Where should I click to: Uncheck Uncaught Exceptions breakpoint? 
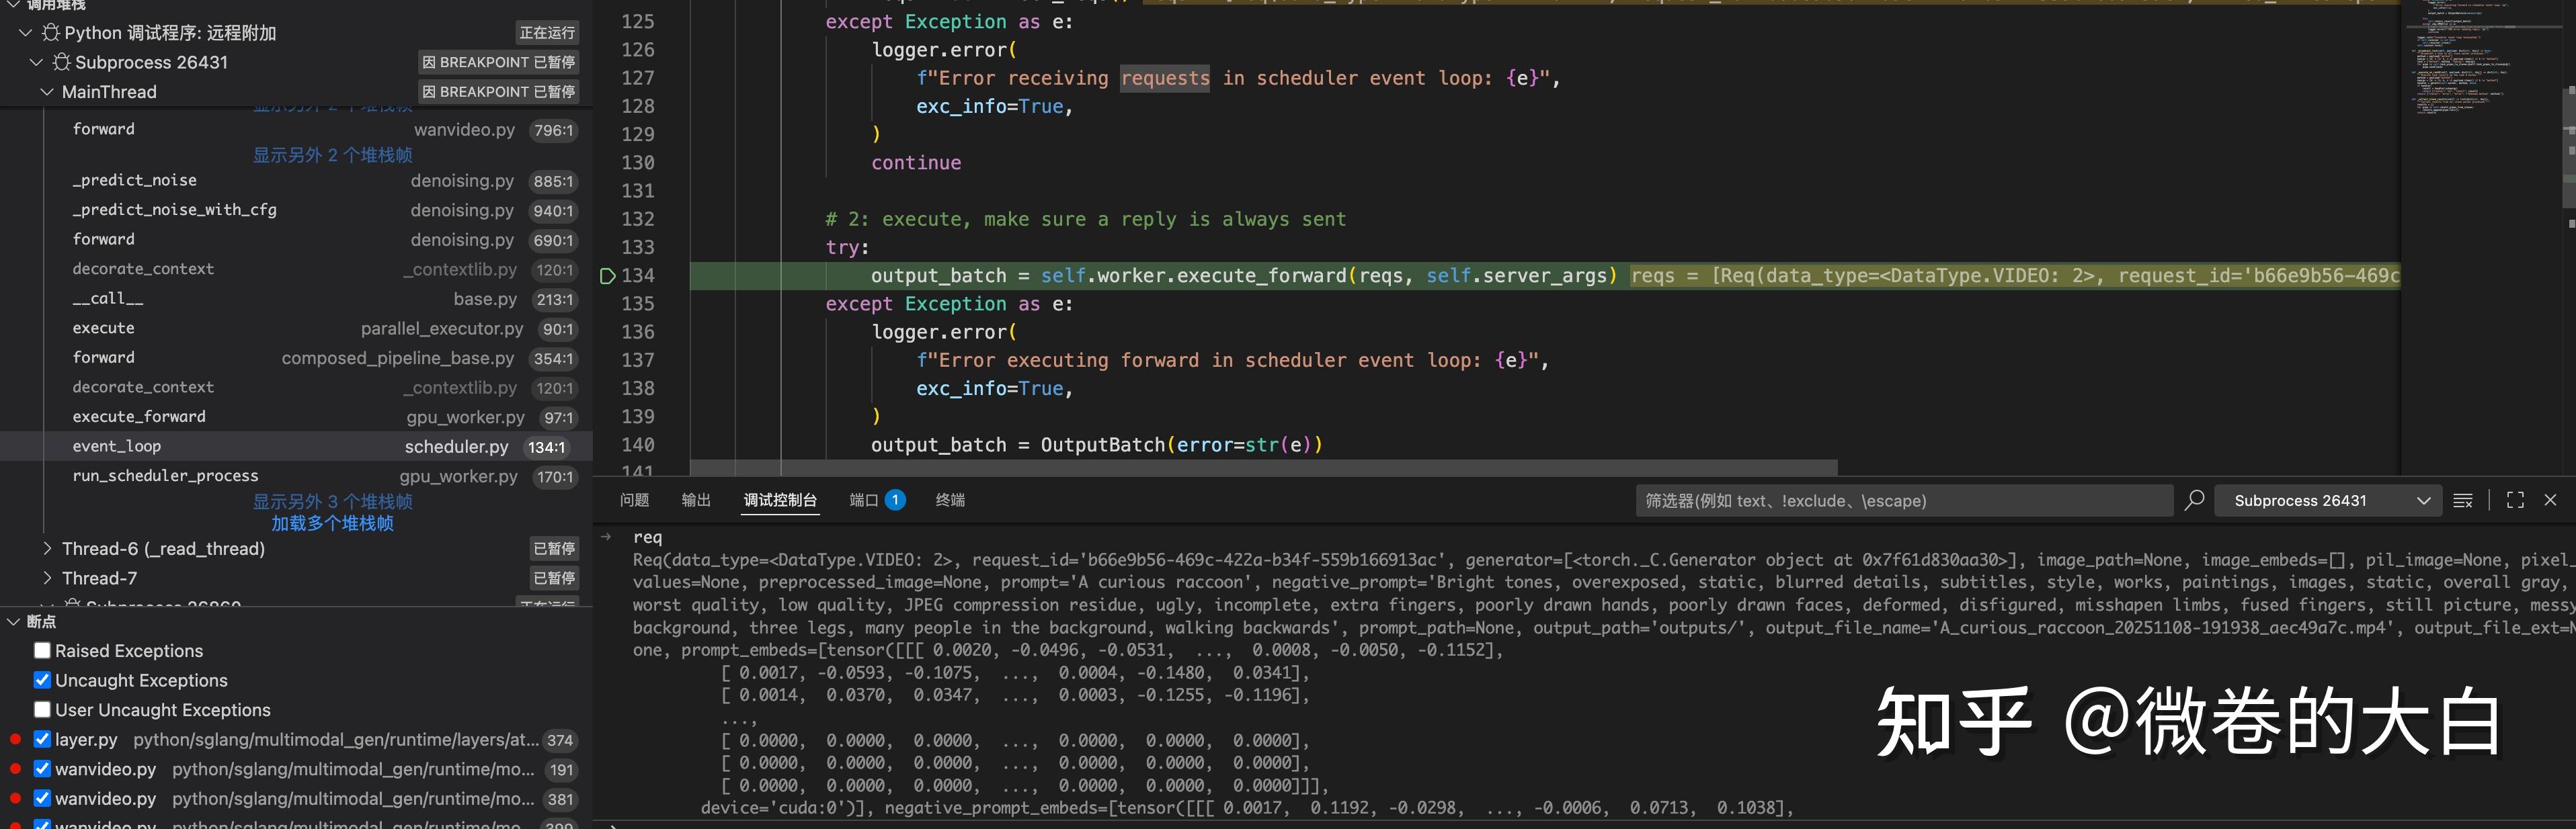point(42,680)
